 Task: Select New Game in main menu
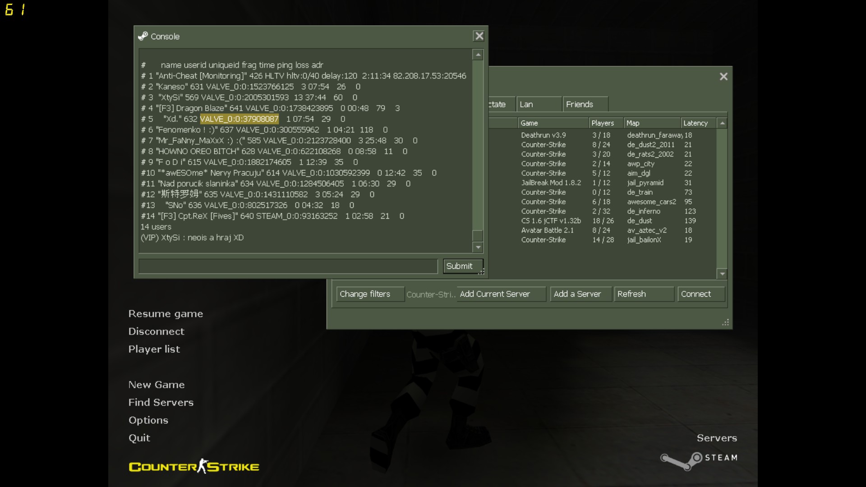(157, 385)
